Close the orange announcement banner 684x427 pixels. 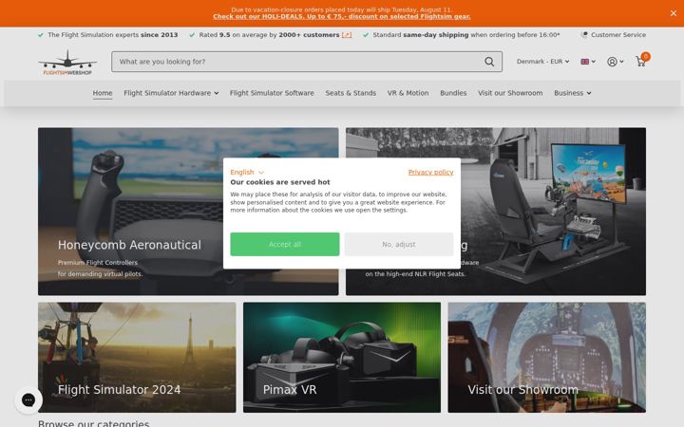coord(674,13)
